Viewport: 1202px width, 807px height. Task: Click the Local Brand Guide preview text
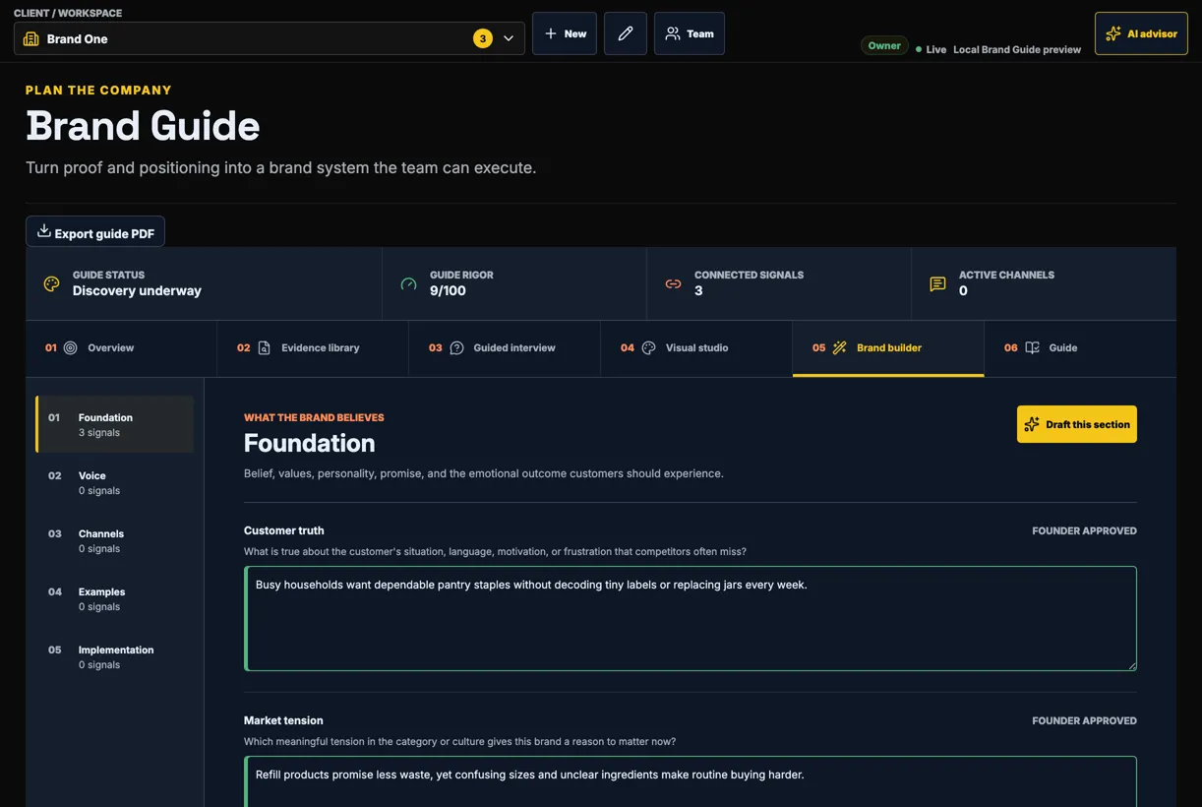[1017, 49]
